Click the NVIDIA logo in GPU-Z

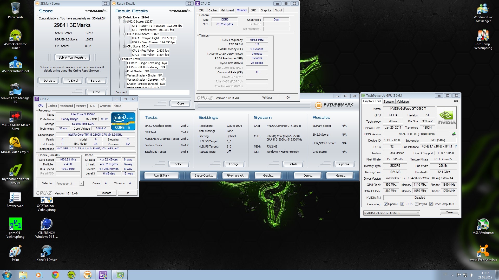[x=447, y=118]
